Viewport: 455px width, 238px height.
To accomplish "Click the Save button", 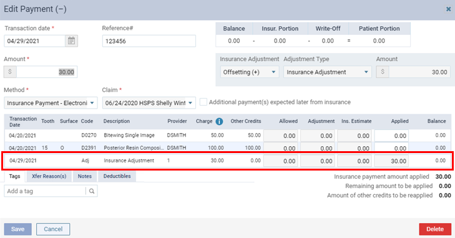I will point(17,229).
